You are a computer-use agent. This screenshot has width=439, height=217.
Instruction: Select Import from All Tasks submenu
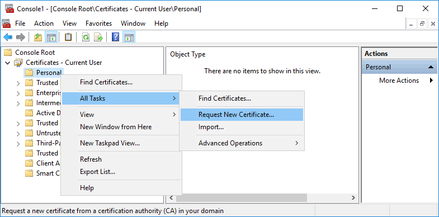point(242,127)
